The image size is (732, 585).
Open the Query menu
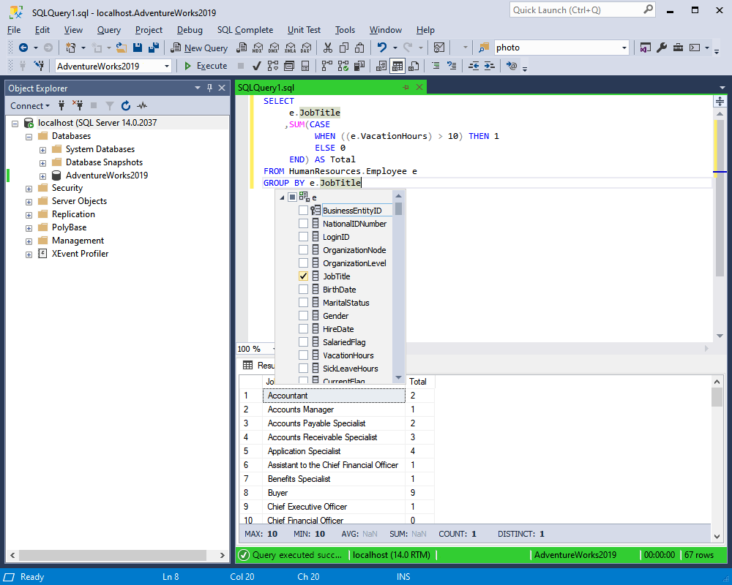(x=108, y=30)
